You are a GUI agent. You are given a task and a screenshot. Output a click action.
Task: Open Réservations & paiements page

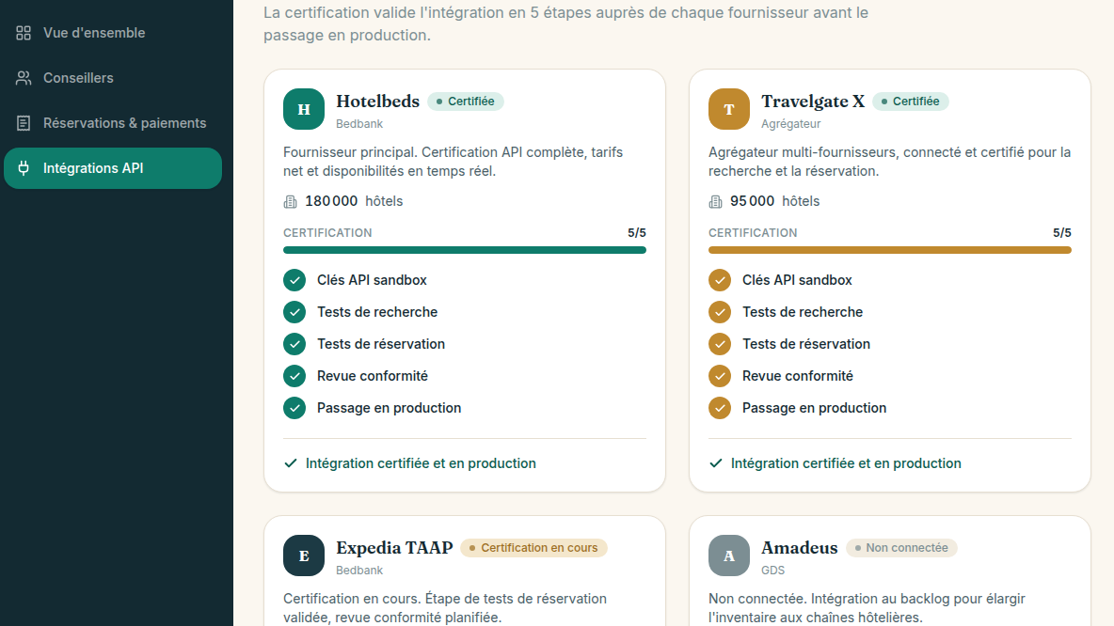[x=112, y=123]
